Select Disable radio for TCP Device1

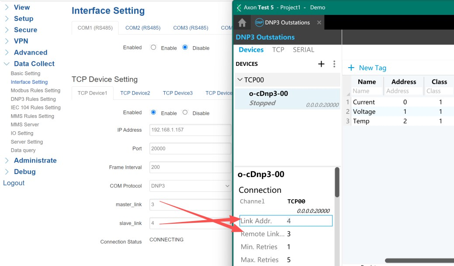pos(185,113)
